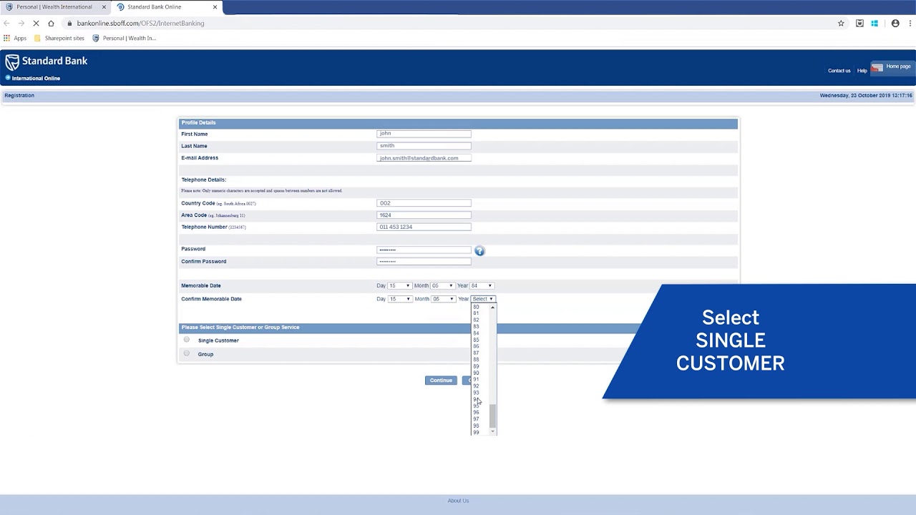The width and height of the screenshot is (916, 515).
Task: Click the year list scrollbar thumb
Action: coord(492,416)
